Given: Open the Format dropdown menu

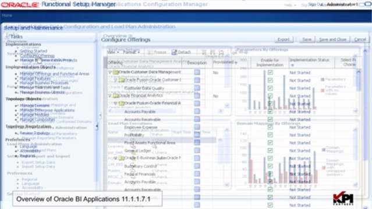Looking at the screenshot, I should click(x=132, y=52).
